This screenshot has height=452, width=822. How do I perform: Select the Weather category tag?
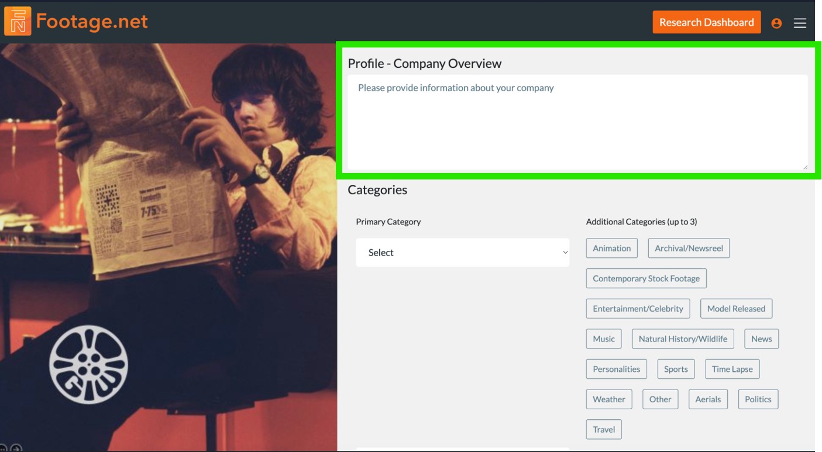point(609,399)
